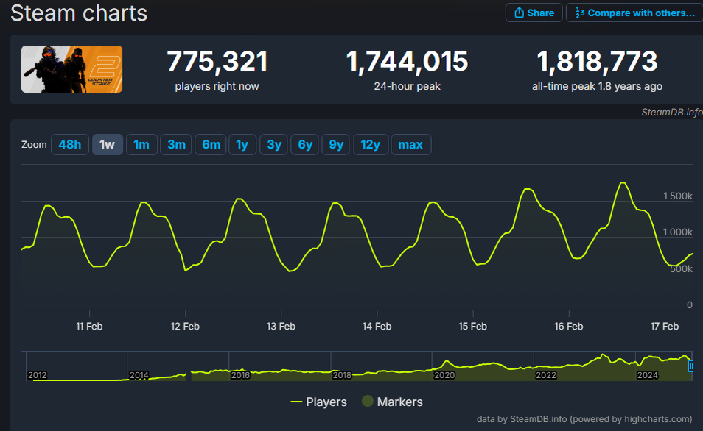Click 2016 in the navigator timeline
Viewport: 703px width, 431px height.
pyautogui.click(x=240, y=375)
